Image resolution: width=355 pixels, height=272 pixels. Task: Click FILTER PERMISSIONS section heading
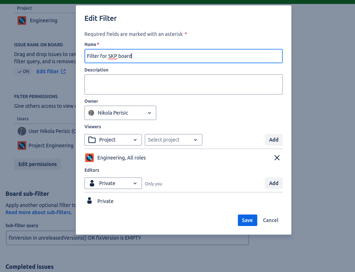(36, 97)
